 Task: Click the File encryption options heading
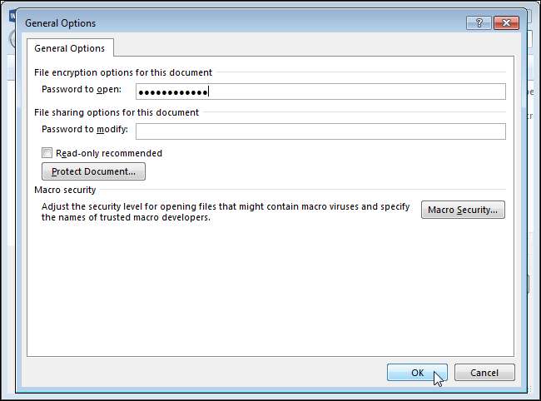[123, 72]
